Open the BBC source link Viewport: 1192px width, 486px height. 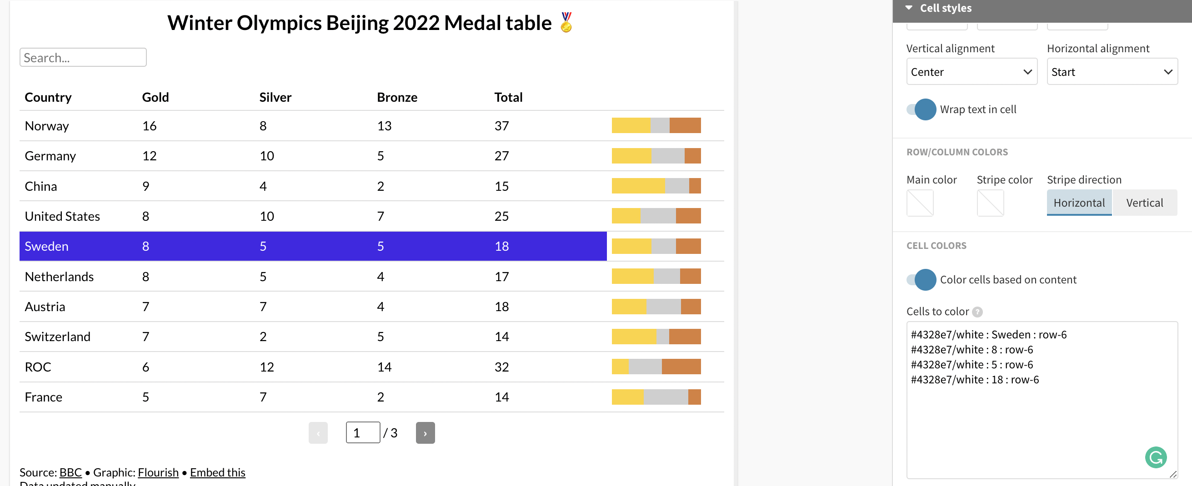70,472
